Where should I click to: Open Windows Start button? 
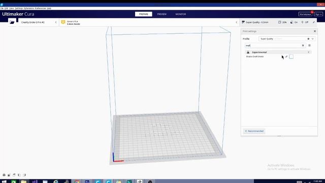[x=4, y=181]
